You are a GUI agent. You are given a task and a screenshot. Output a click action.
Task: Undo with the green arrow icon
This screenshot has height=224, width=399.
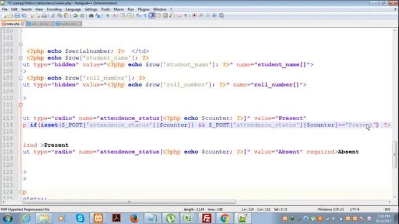[75, 16]
